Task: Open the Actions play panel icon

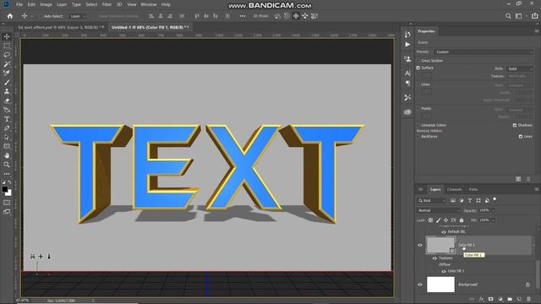Action: (407, 45)
